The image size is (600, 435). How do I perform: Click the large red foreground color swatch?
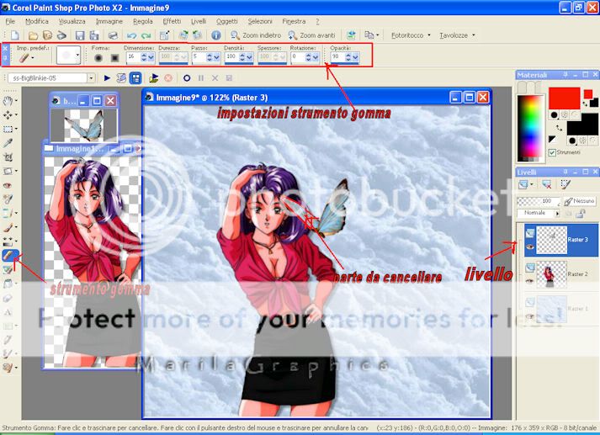[x=564, y=98]
